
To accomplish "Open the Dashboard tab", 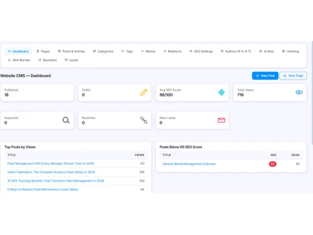I will pos(18,51).
